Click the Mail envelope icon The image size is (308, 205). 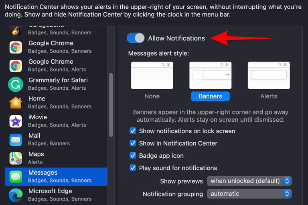[x=16, y=139]
